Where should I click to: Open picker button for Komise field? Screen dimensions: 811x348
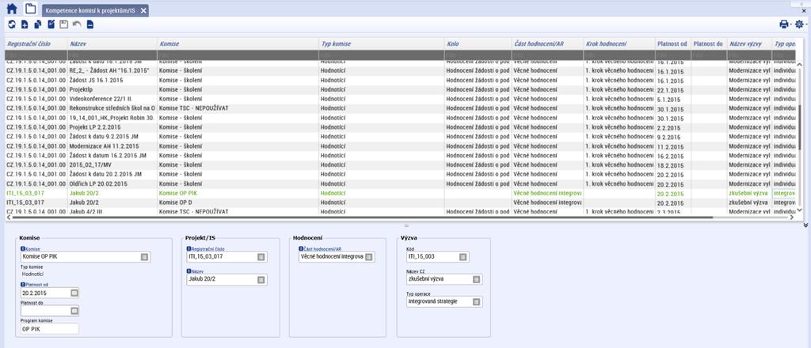tap(144, 256)
